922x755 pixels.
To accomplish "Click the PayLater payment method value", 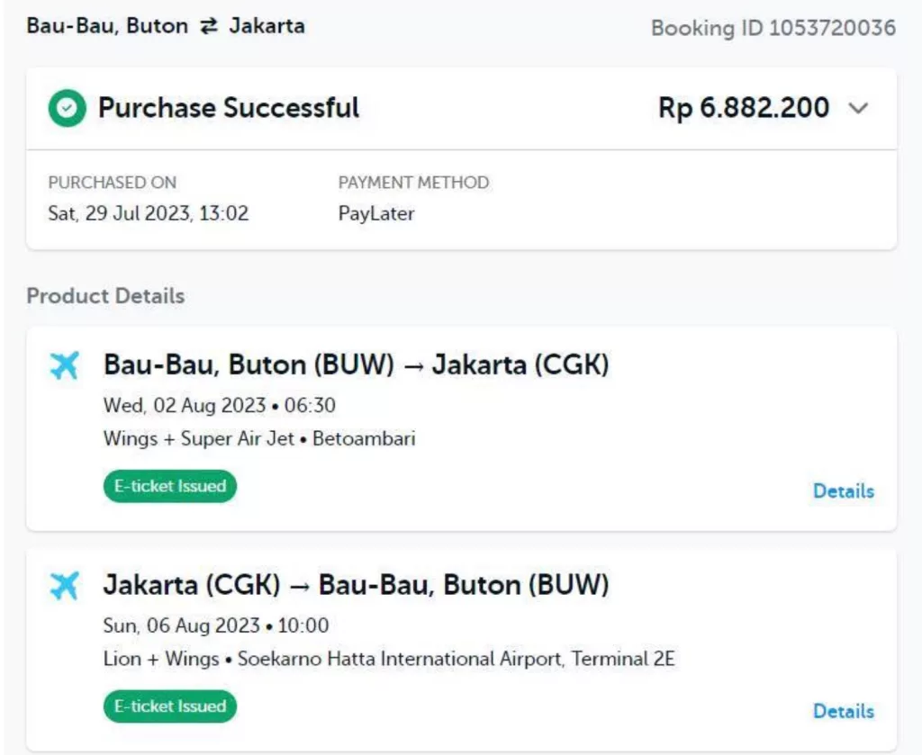I will click(376, 214).
